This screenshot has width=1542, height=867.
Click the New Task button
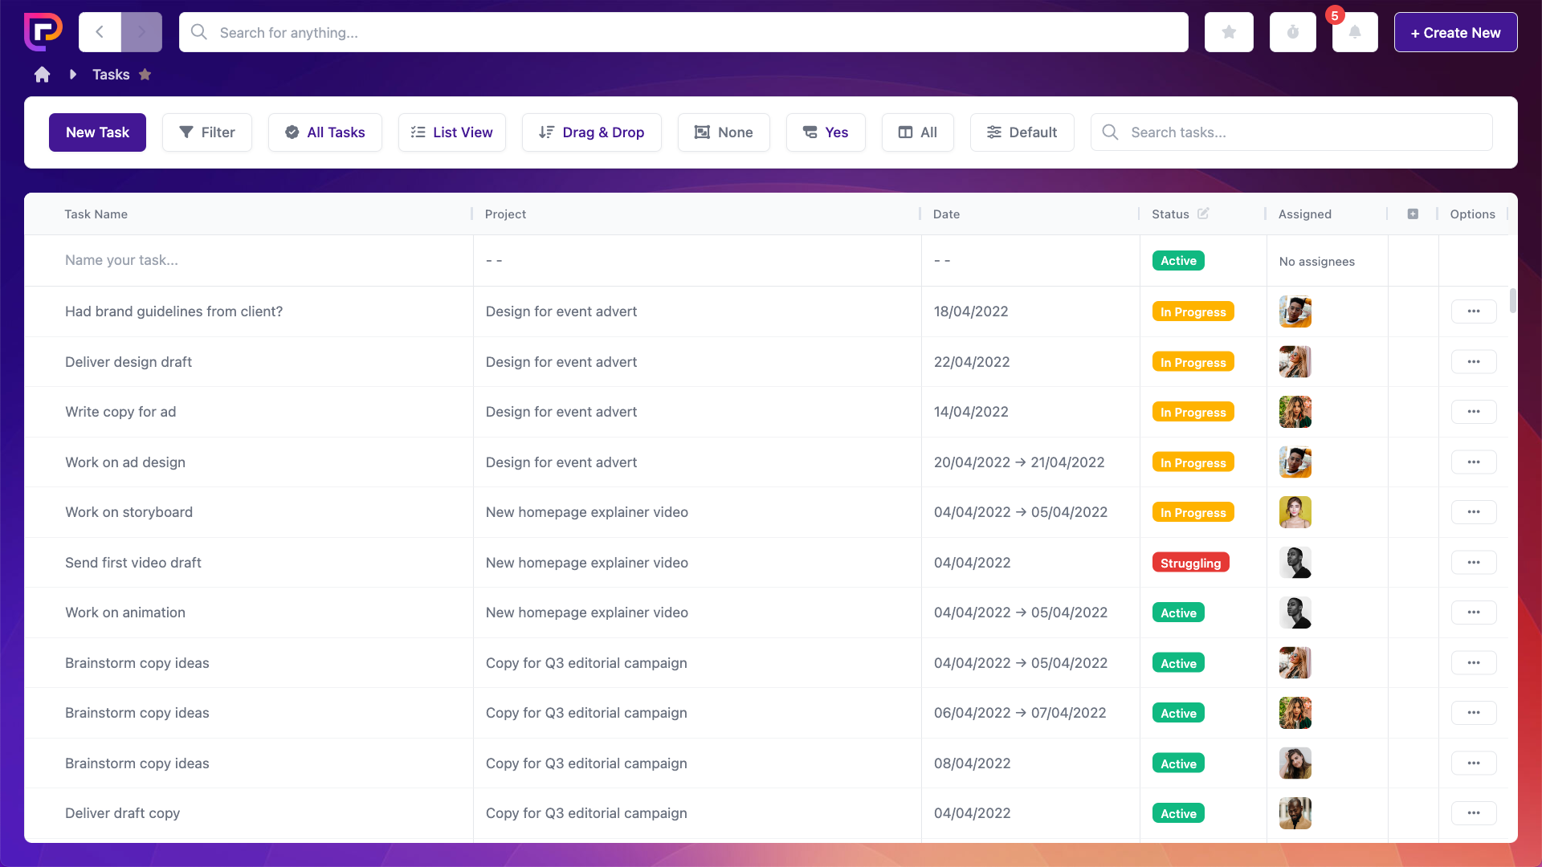pos(97,132)
